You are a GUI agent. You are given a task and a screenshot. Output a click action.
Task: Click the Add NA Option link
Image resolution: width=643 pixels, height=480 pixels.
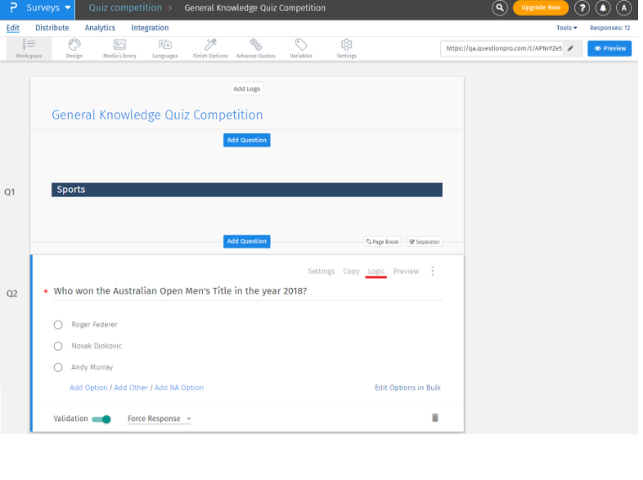point(179,388)
